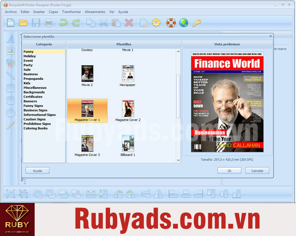Click the Print icon in toolbar

[x=49, y=23]
